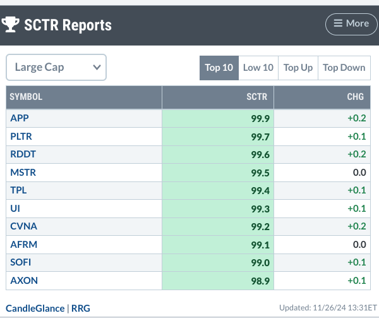
Task: Select the 99.6 SCTR value for RDDT
Action: tap(260, 154)
